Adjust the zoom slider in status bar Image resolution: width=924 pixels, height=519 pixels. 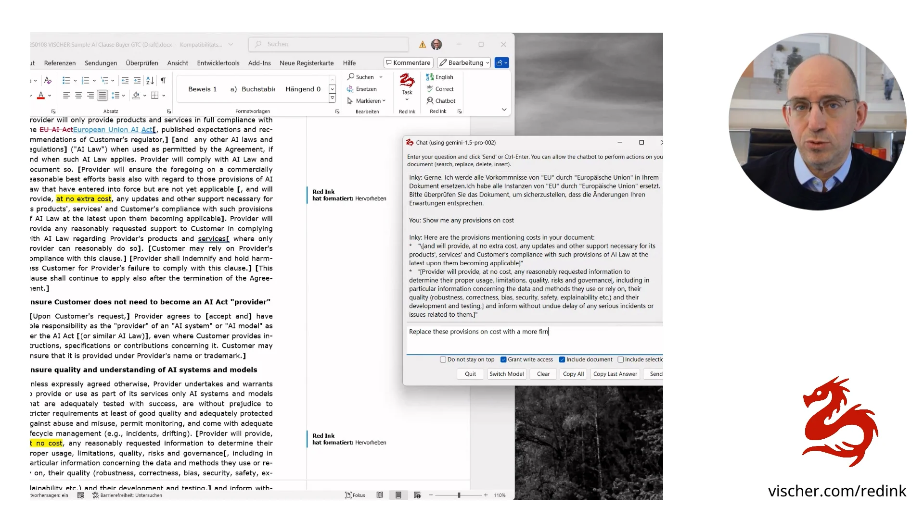pos(459,495)
